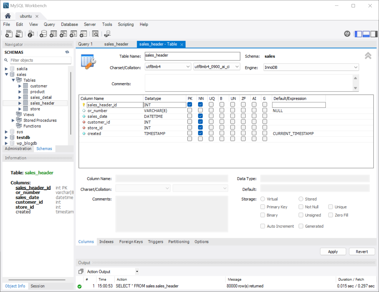379x292 pixels.
Task: Click the Table Name input field
Action: coord(192,56)
